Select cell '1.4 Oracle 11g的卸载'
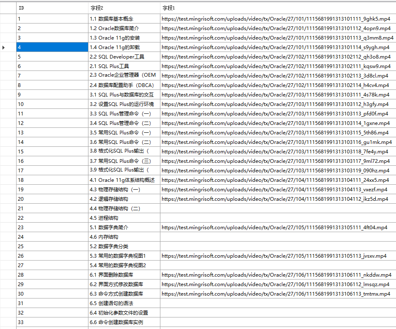This screenshot has width=396, height=329. [x=124, y=47]
